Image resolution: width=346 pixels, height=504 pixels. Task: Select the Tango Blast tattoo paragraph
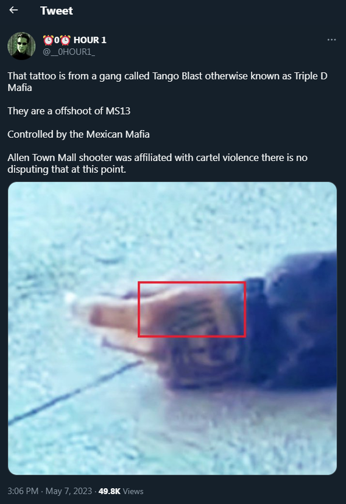coord(168,82)
